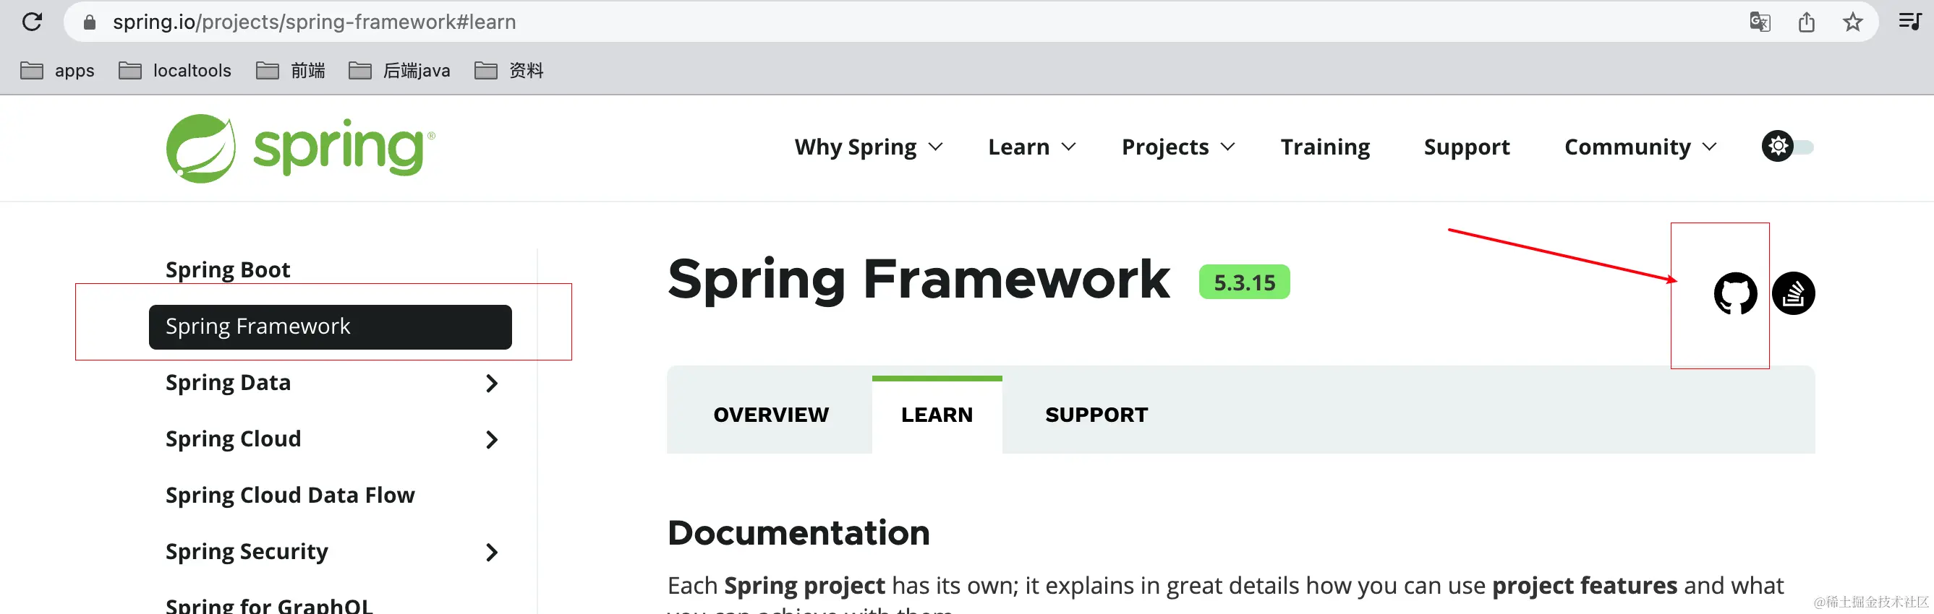Expand the Spring Data chevron

(492, 383)
